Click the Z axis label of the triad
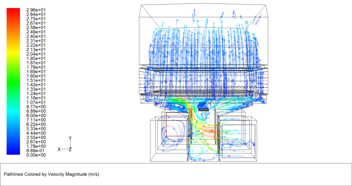Image resolution: width=352 pixels, height=186 pixels. click(70, 149)
